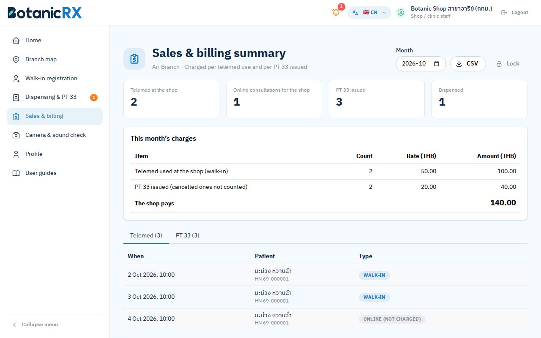
Task: Click the User guides book icon
Action: (16, 173)
